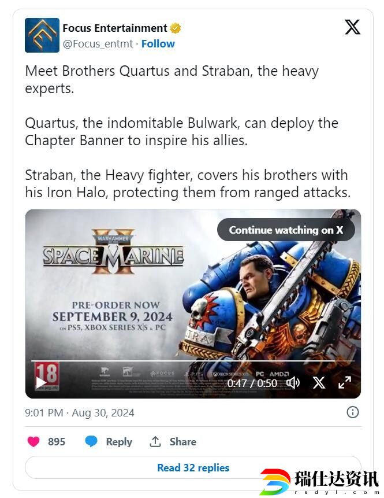This screenshot has height=498, width=384.
Task: Click Continue watching on X
Action: (286, 230)
